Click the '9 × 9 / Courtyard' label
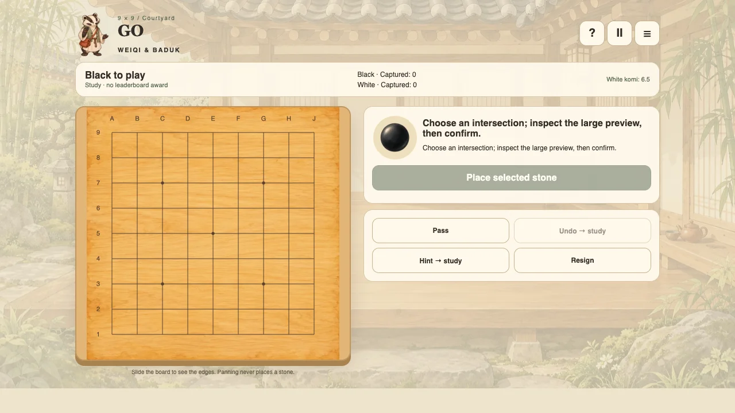This screenshot has width=735, height=413. [x=146, y=18]
